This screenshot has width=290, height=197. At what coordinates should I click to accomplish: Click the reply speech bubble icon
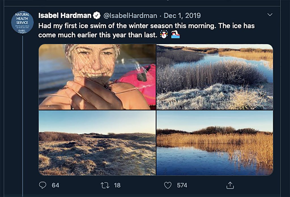click(42, 185)
